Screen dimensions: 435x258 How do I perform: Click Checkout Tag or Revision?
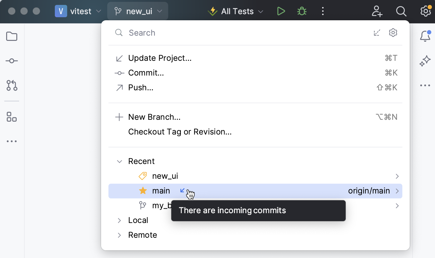click(x=180, y=131)
